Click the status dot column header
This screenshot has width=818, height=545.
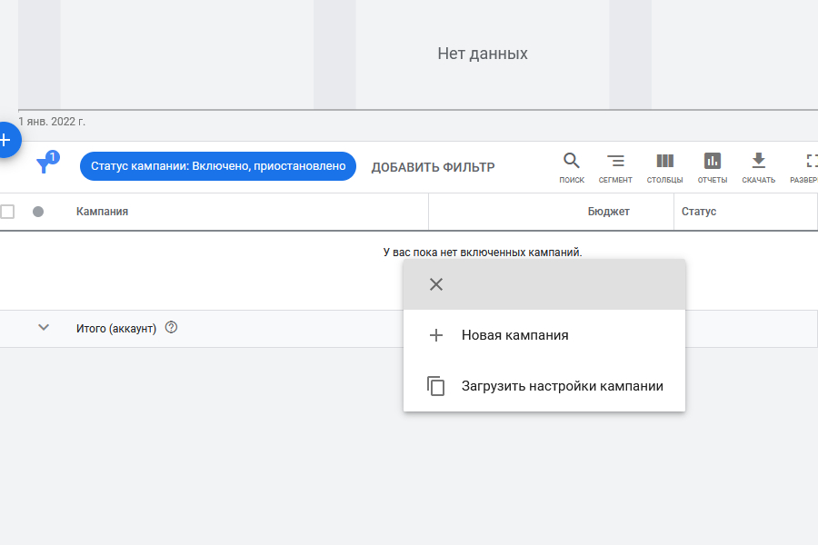coord(38,212)
